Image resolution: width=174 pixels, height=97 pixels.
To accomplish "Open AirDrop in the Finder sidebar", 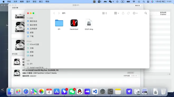I will point(32,21).
